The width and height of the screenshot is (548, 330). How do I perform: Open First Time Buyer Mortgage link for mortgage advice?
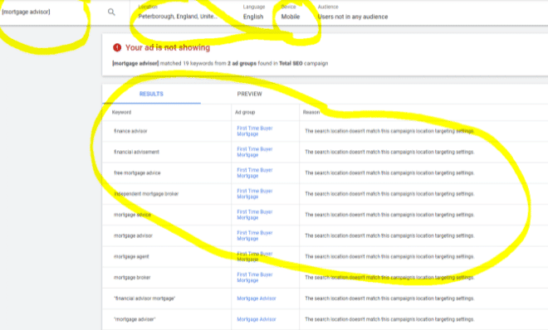pos(254,215)
